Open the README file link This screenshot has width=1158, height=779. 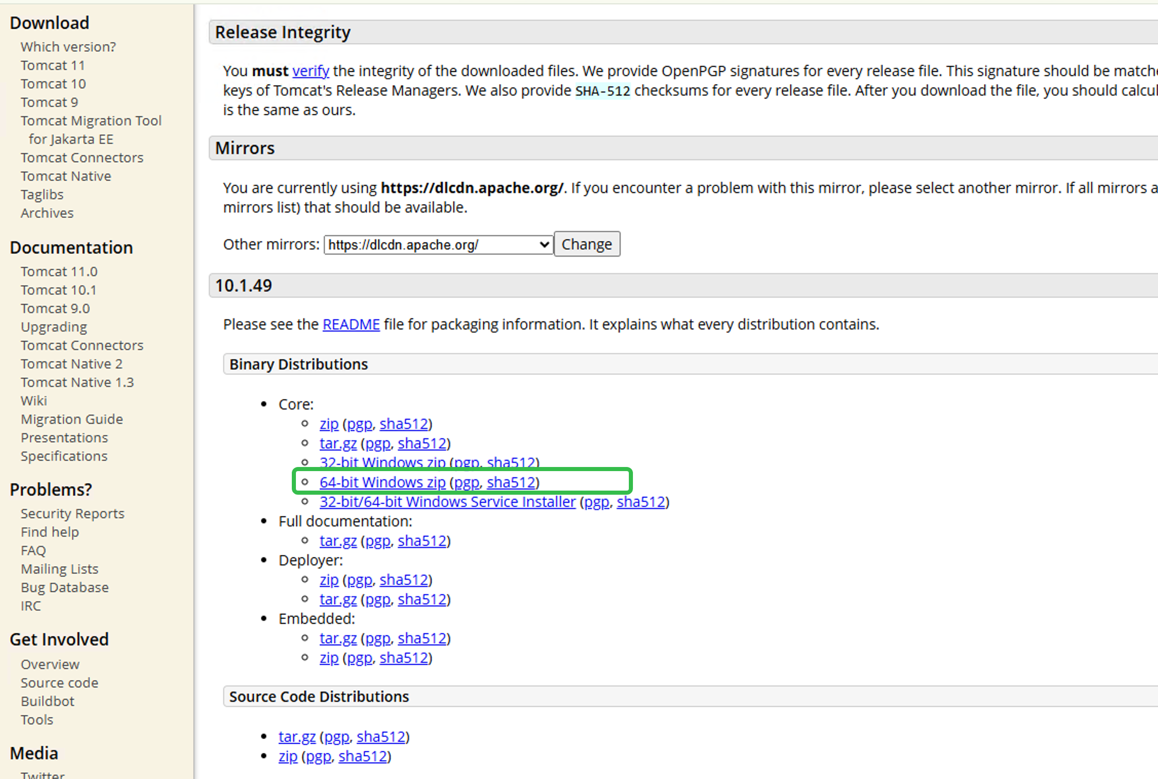351,324
